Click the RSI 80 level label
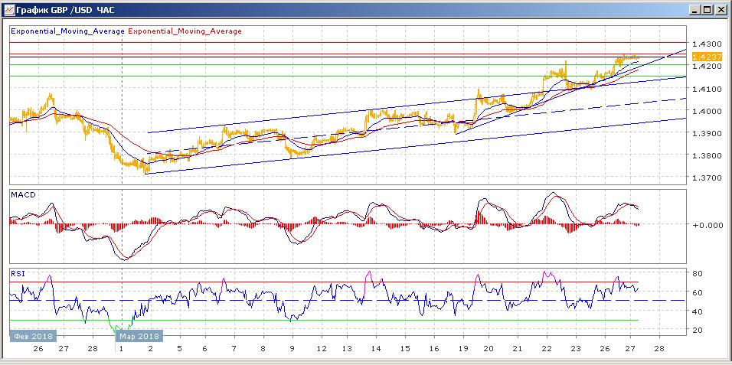732x365 pixels. [699, 274]
